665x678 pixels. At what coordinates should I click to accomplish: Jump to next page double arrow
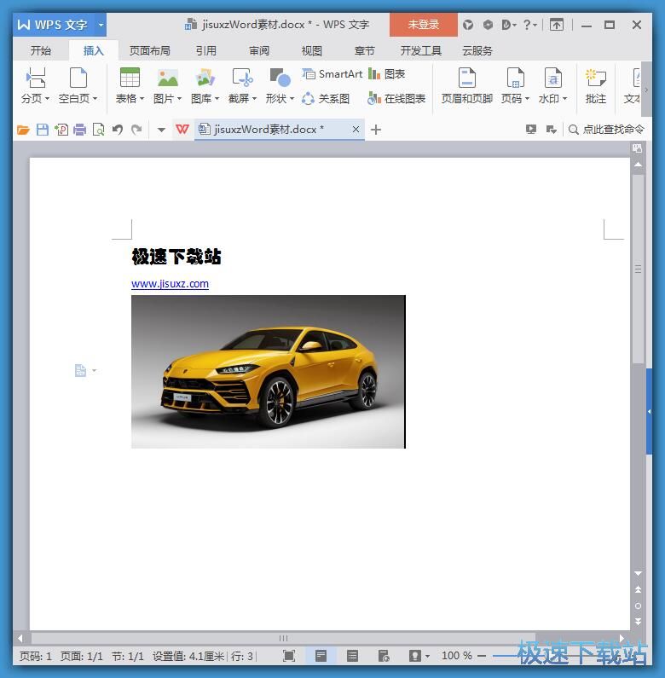[638, 622]
